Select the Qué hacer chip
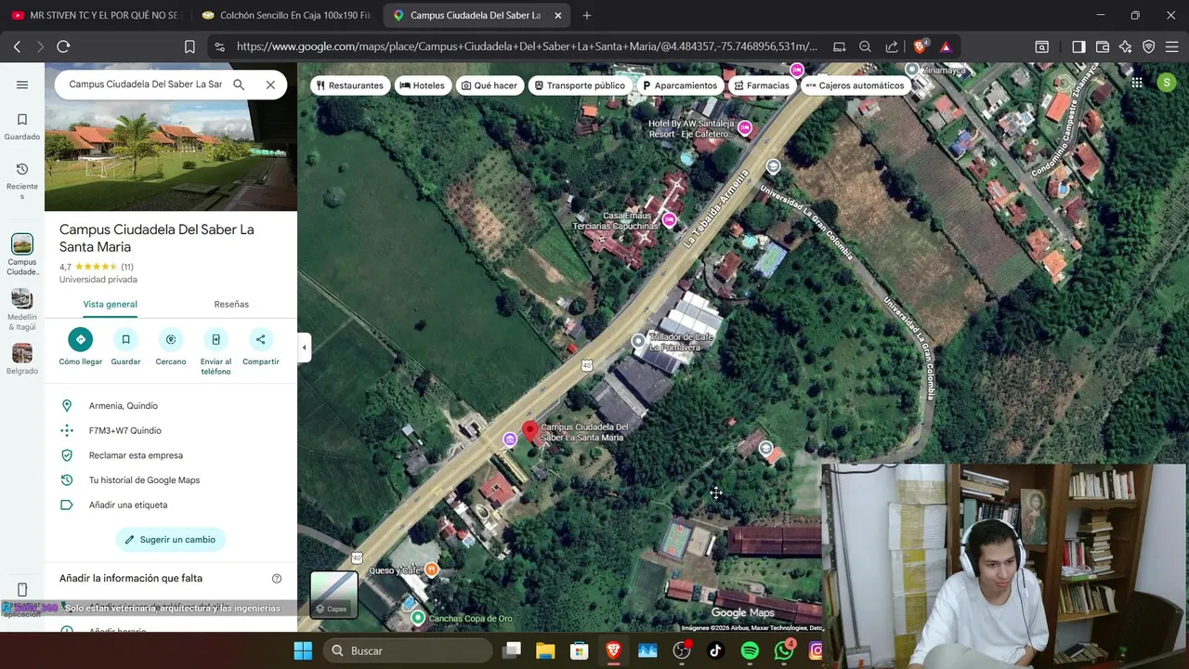Viewport: 1189px width, 669px height. pyautogui.click(x=490, y=85)
